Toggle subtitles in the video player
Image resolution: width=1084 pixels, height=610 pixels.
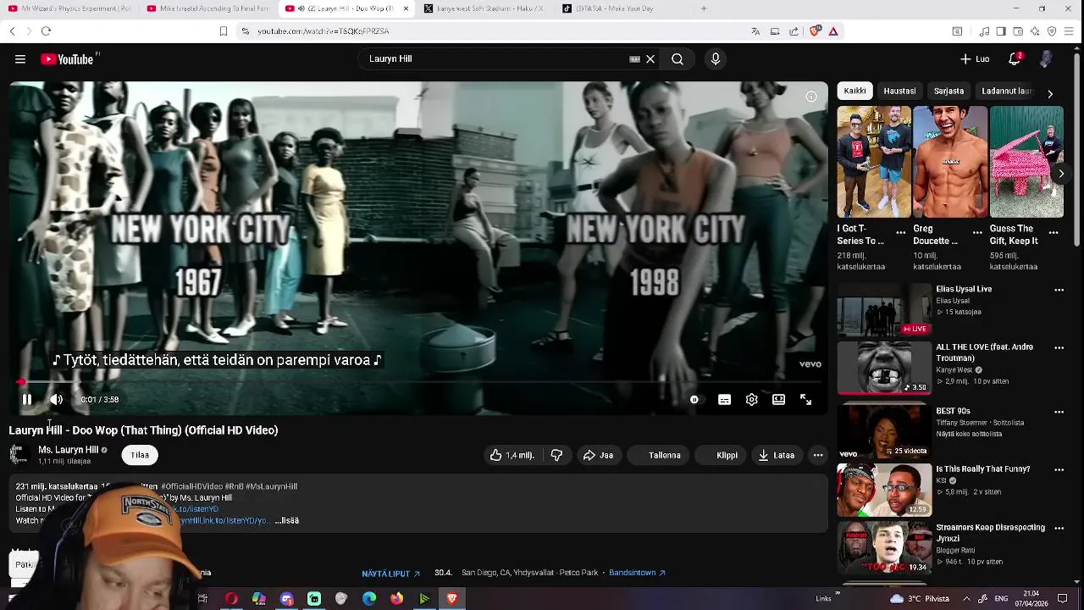pyautogui.click(x=724, y=400)
